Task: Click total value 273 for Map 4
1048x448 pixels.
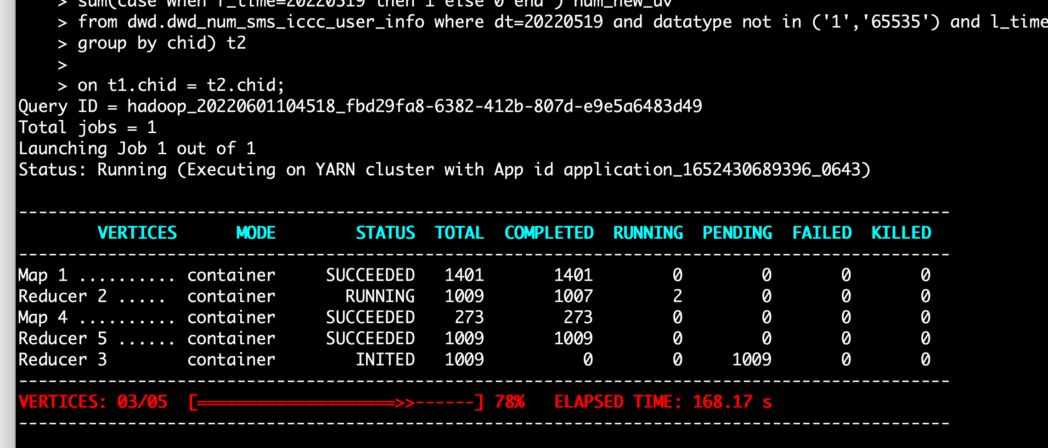Action: click(x=469, y=317)
